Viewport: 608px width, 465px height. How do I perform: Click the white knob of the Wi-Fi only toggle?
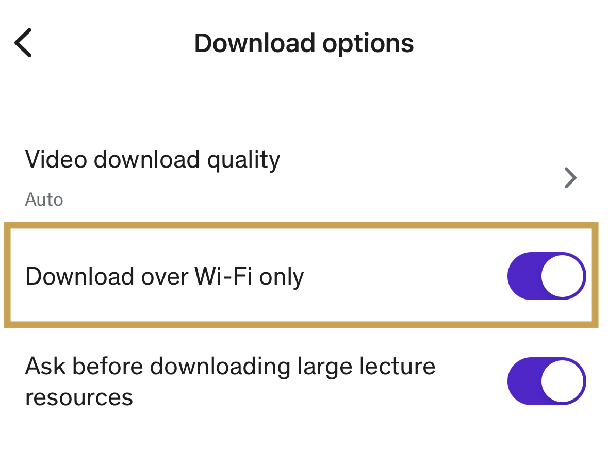563,276
